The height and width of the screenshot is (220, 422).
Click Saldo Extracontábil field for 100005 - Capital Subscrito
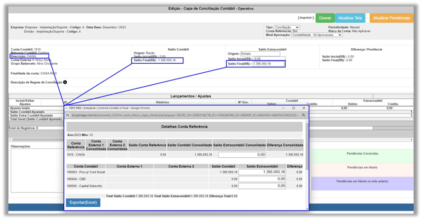pyautogui.click(x=262, y=186)
